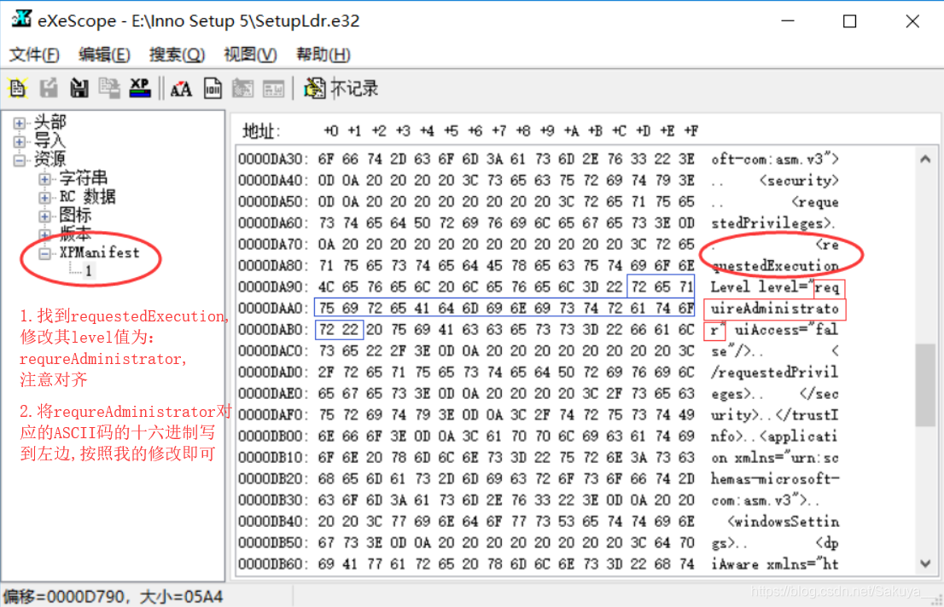Click the save floppy disk toolbar icon
The height and width of the screenshot is (607, 944).
pyautogui.click(x=79, y=89)
